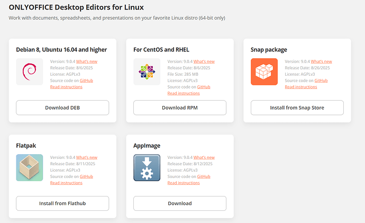Click the Flatpak box icon
Screen dimensions: 365x223
pos(30,167)
